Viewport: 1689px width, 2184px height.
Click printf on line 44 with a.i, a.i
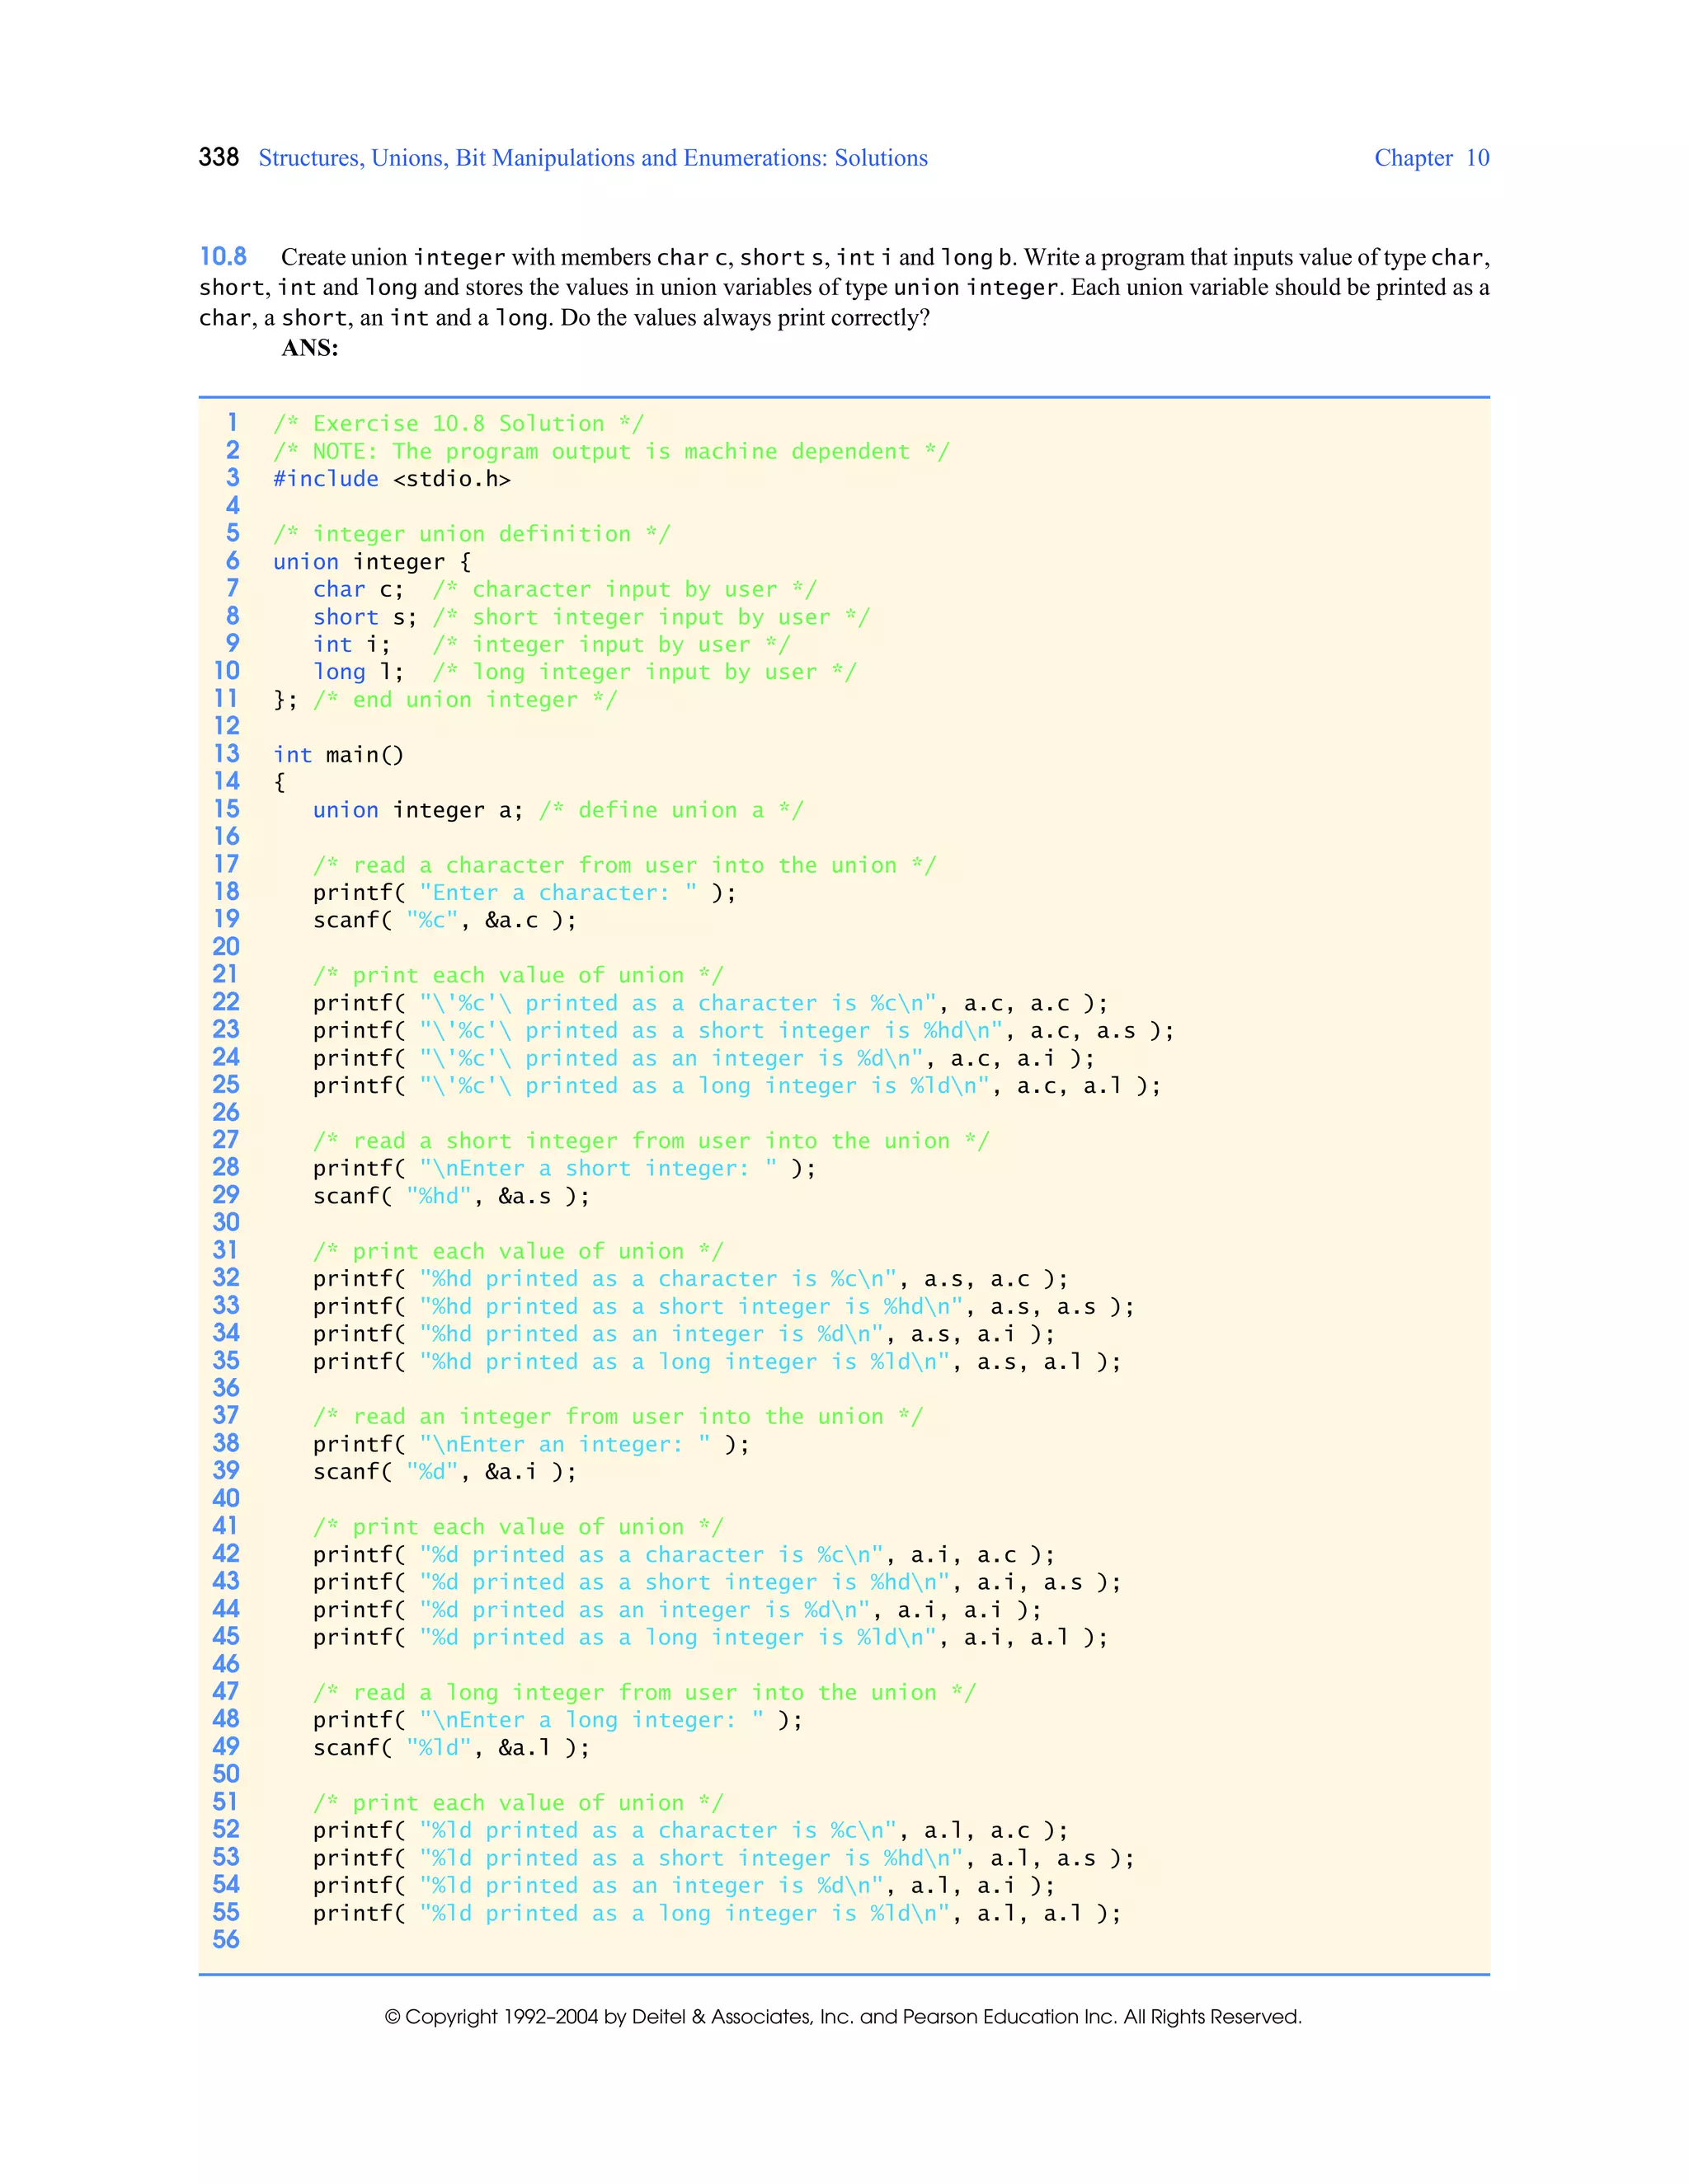(679, 1610)
